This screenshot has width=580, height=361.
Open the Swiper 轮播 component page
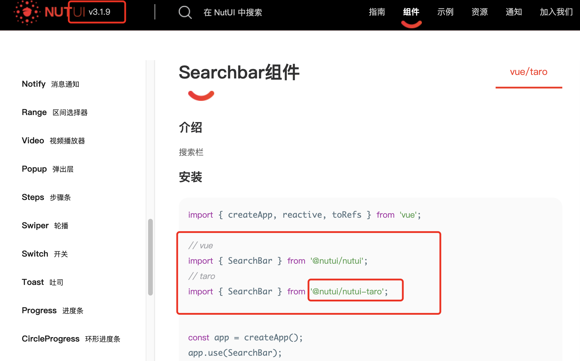point(45,225)
